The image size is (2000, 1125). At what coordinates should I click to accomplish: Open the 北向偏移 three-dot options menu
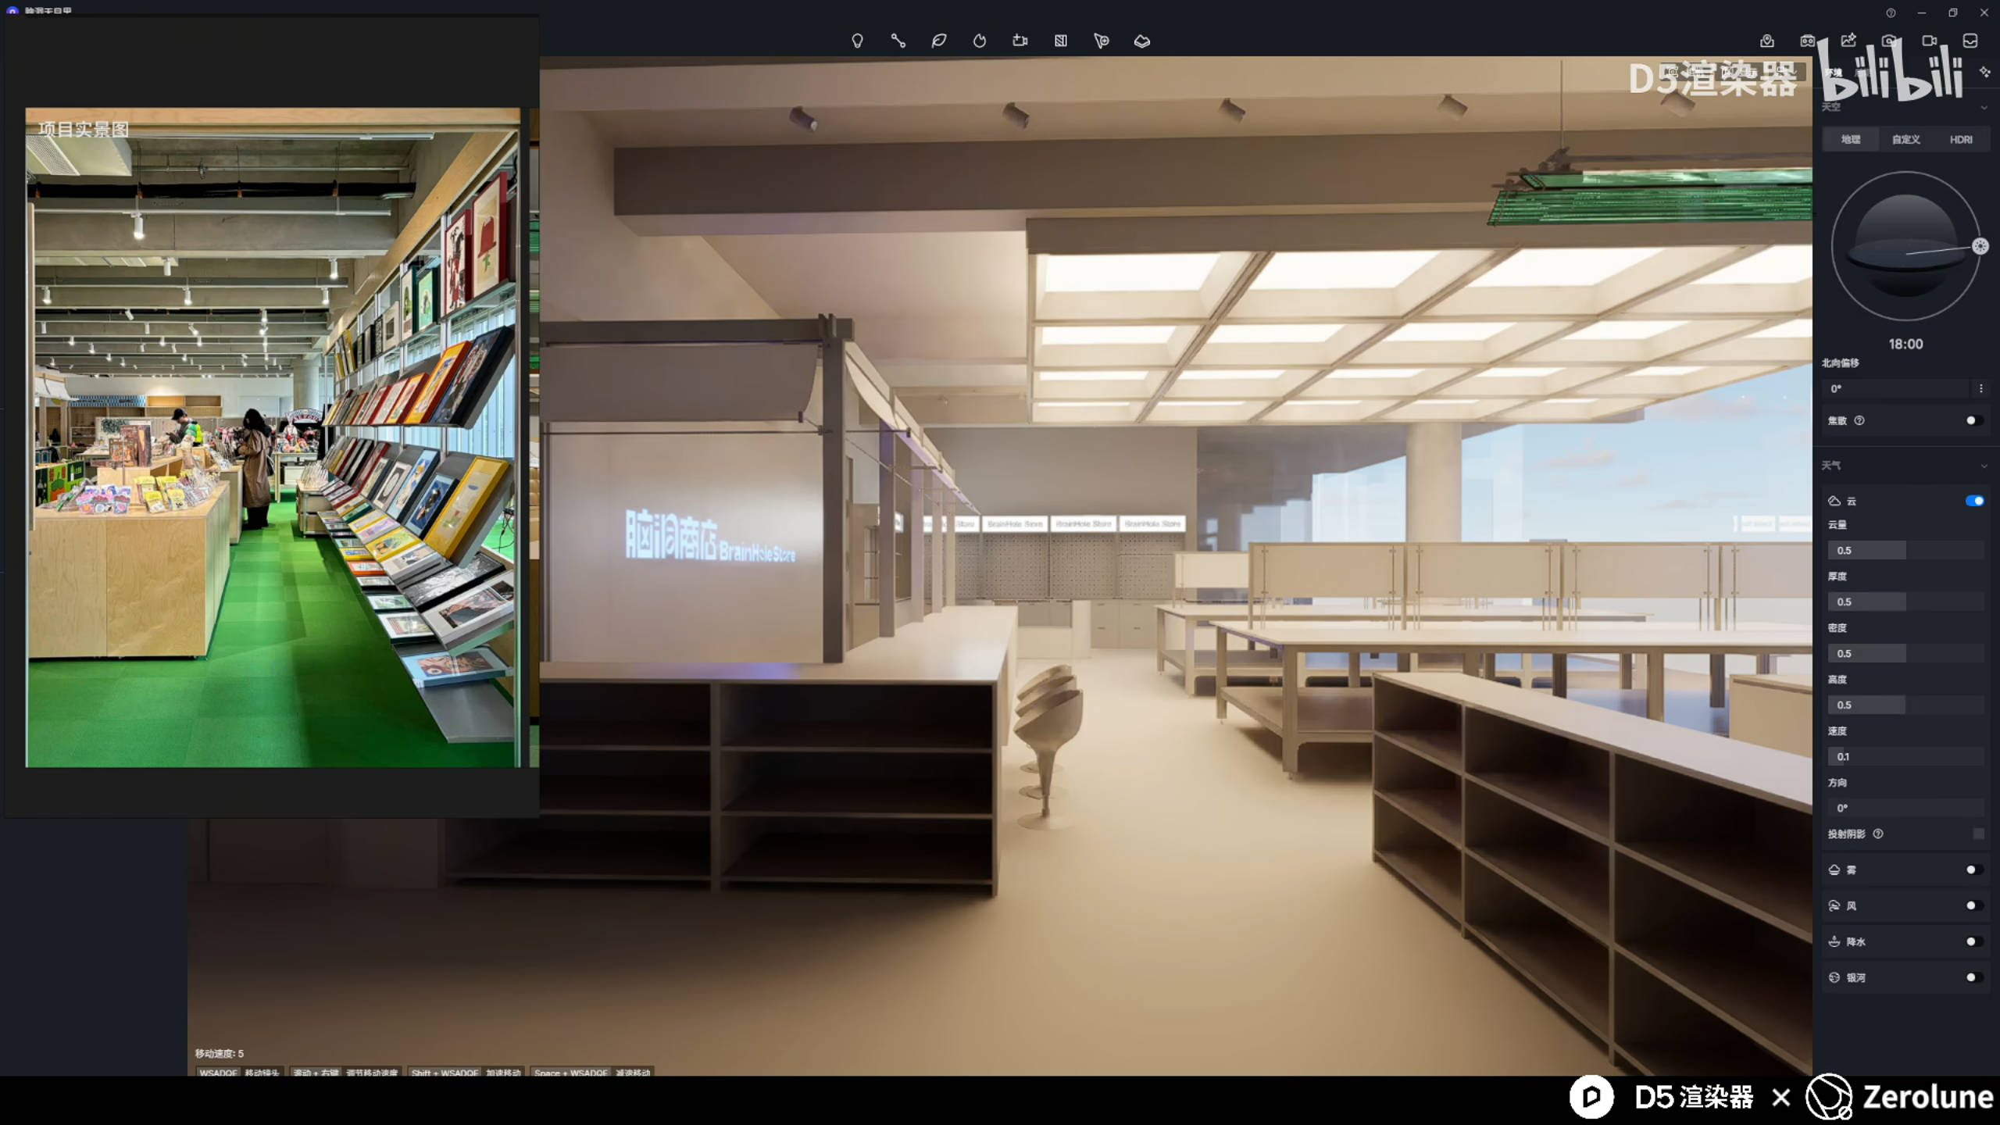[1980, 388]
